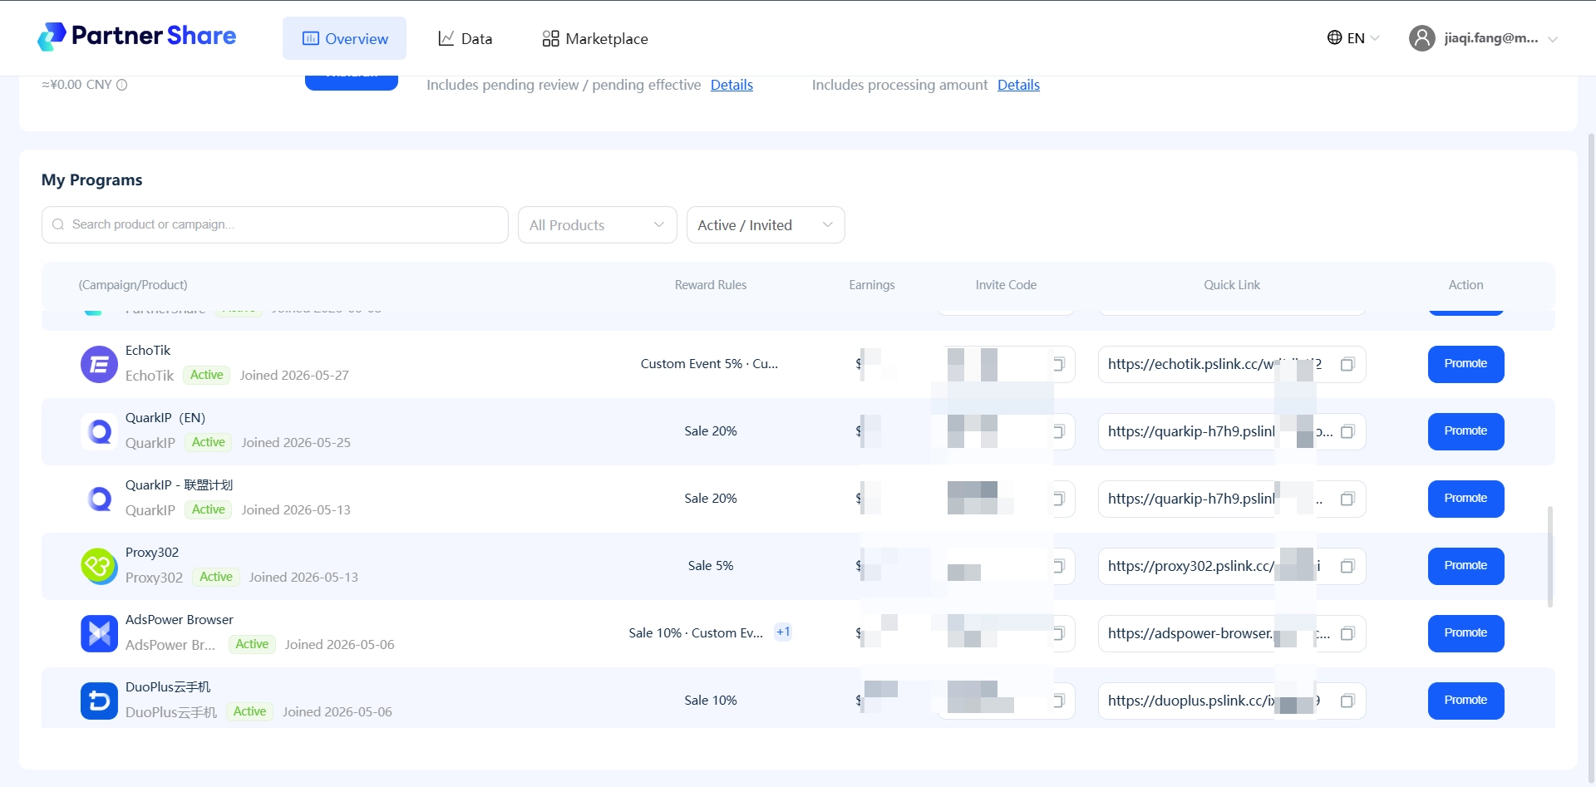Click the QuarkIP 联盟计划 campaign name

click(x=179, y=485)
